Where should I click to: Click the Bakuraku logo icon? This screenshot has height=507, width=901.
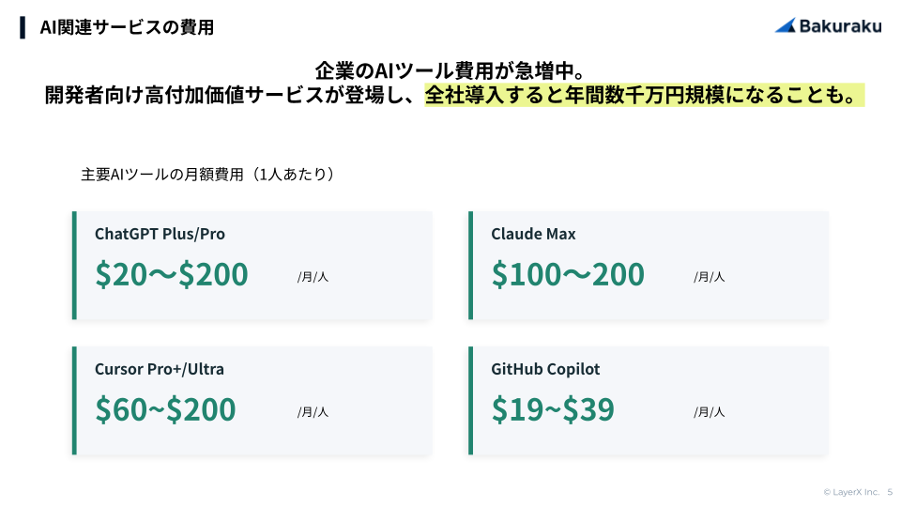(786, 25)
